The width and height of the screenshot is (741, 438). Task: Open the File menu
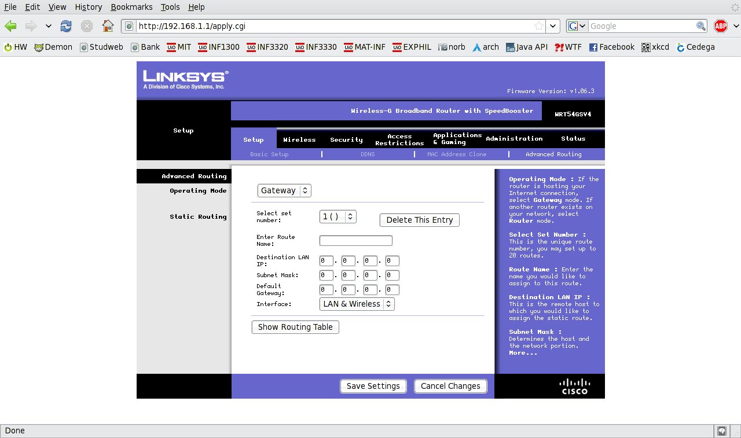pos(10,7)
